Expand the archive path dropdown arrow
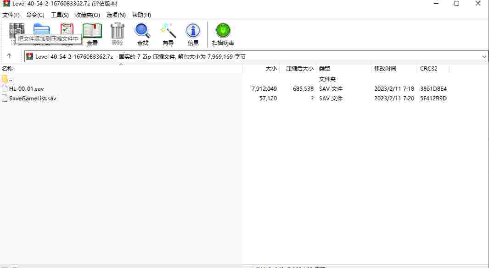The height and width of the screenshot is (268, 489). [x=484, y=57]
